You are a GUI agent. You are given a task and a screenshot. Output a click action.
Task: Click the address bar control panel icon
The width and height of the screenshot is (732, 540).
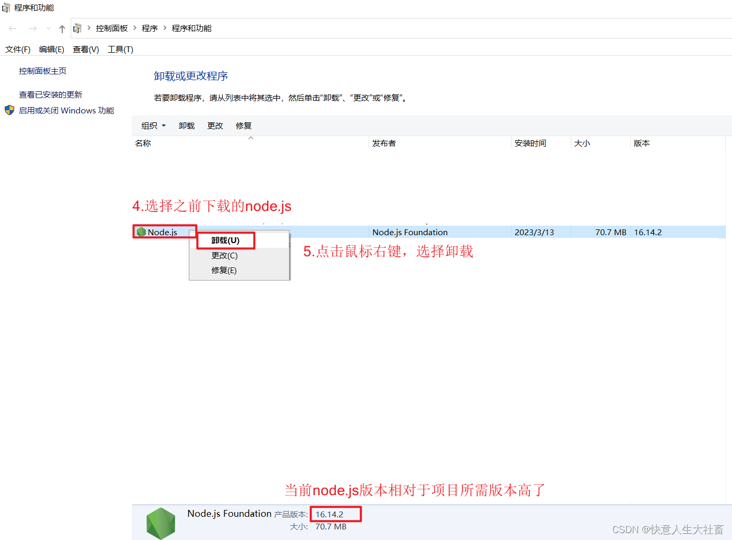[78, 28]
